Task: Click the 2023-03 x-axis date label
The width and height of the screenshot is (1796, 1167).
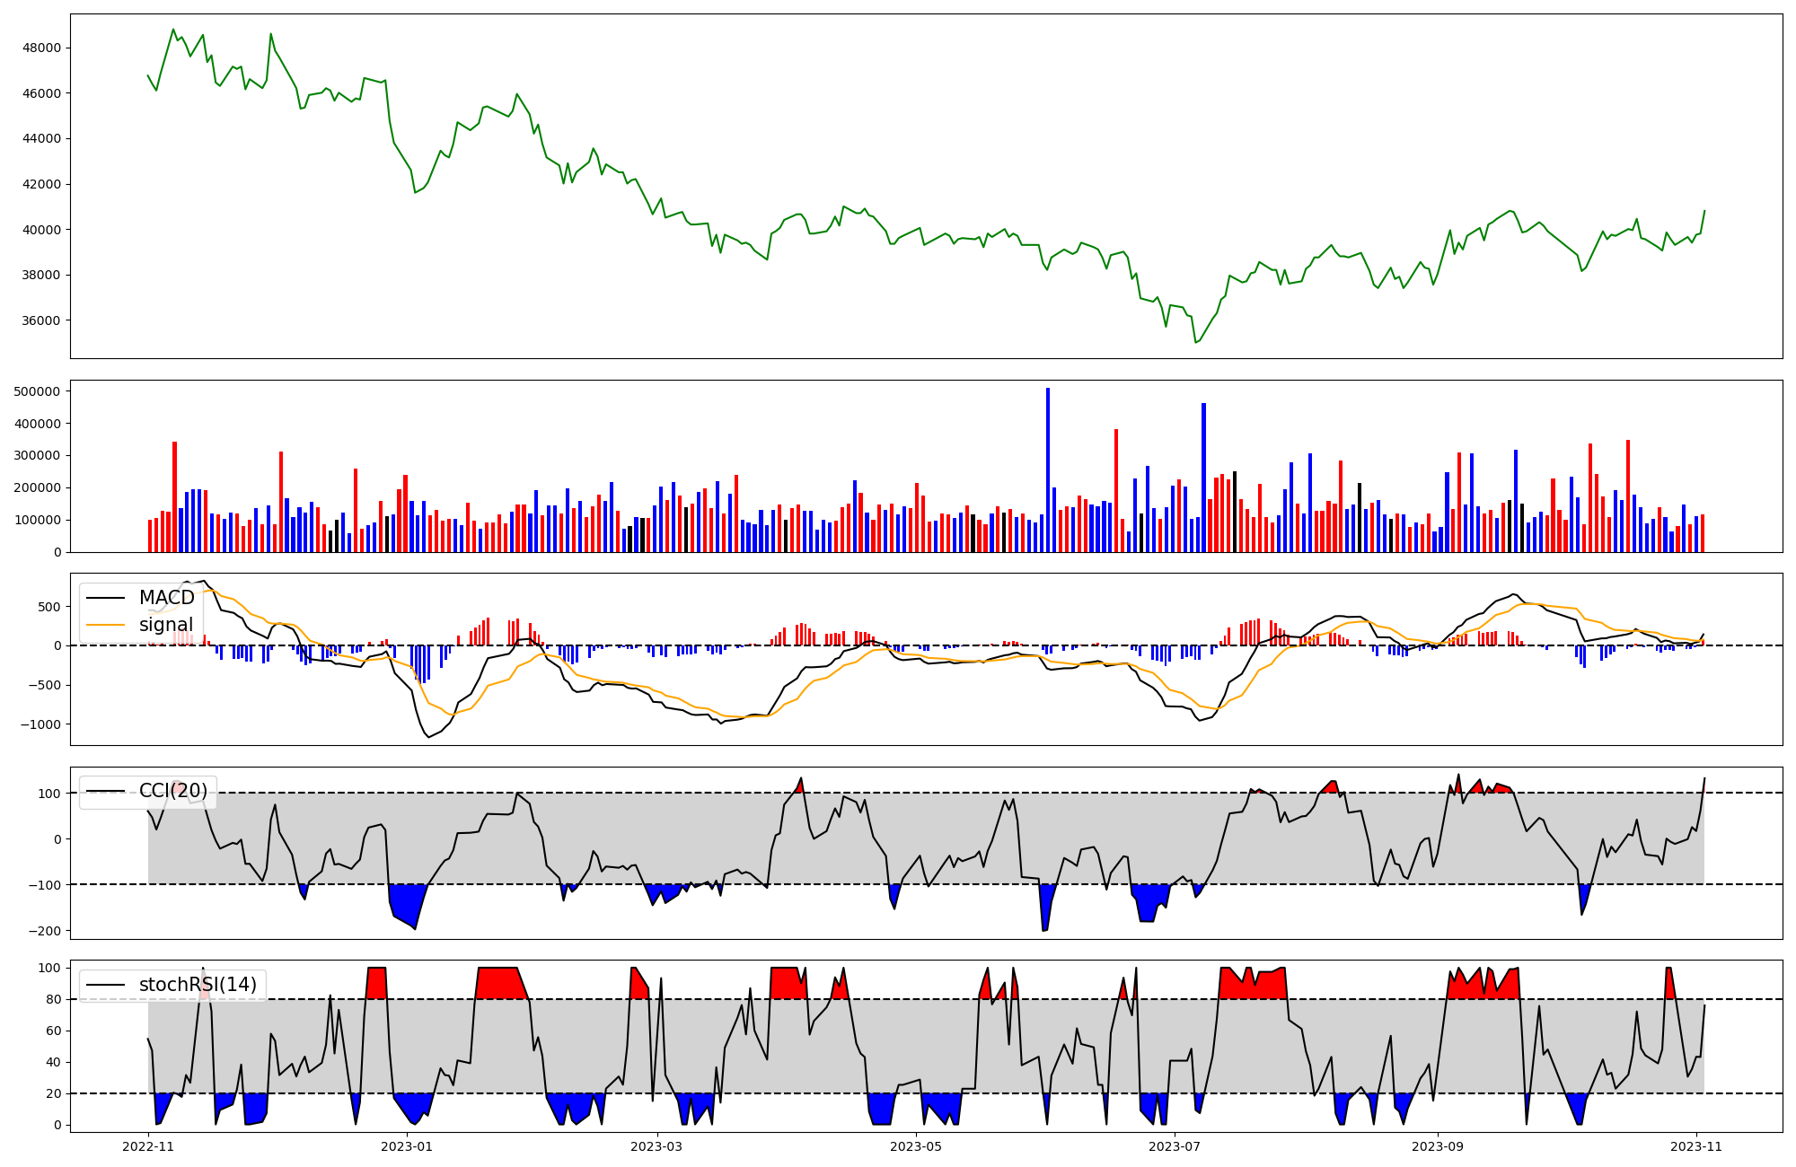Action: [657, 1146]
